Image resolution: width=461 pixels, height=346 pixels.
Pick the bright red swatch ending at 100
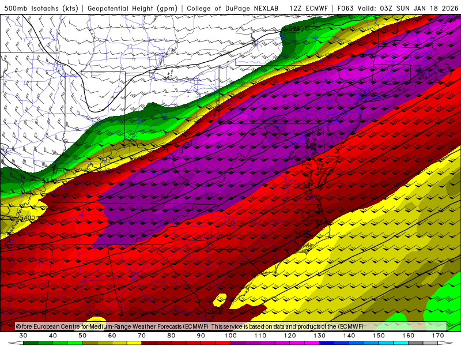[223, 344]
